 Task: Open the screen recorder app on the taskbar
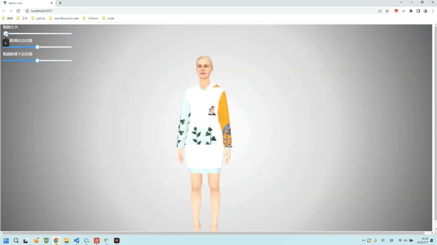(117, 241)
